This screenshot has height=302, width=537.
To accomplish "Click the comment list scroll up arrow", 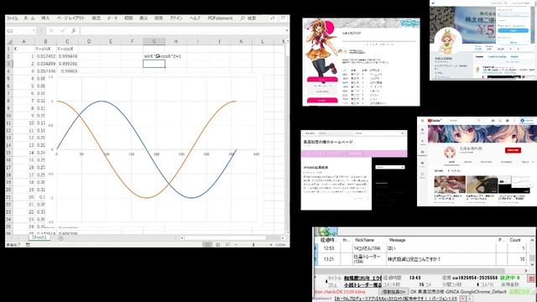I will [x=532, y=240].
